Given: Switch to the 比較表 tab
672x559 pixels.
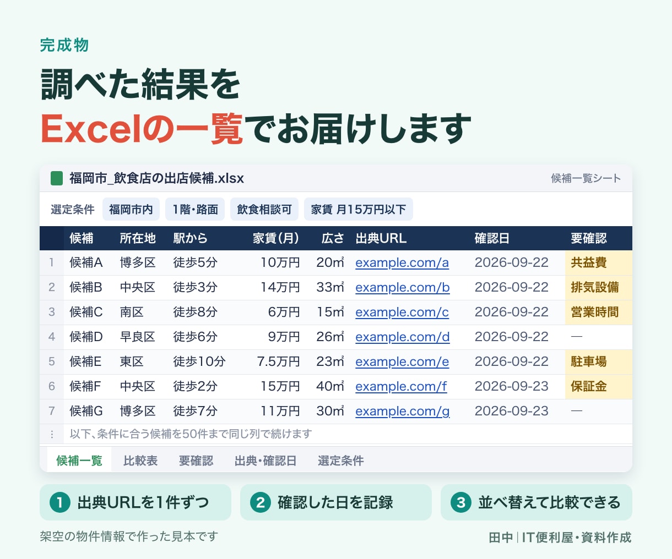Looking at the screenshot, I should click(x=140, y=461).
